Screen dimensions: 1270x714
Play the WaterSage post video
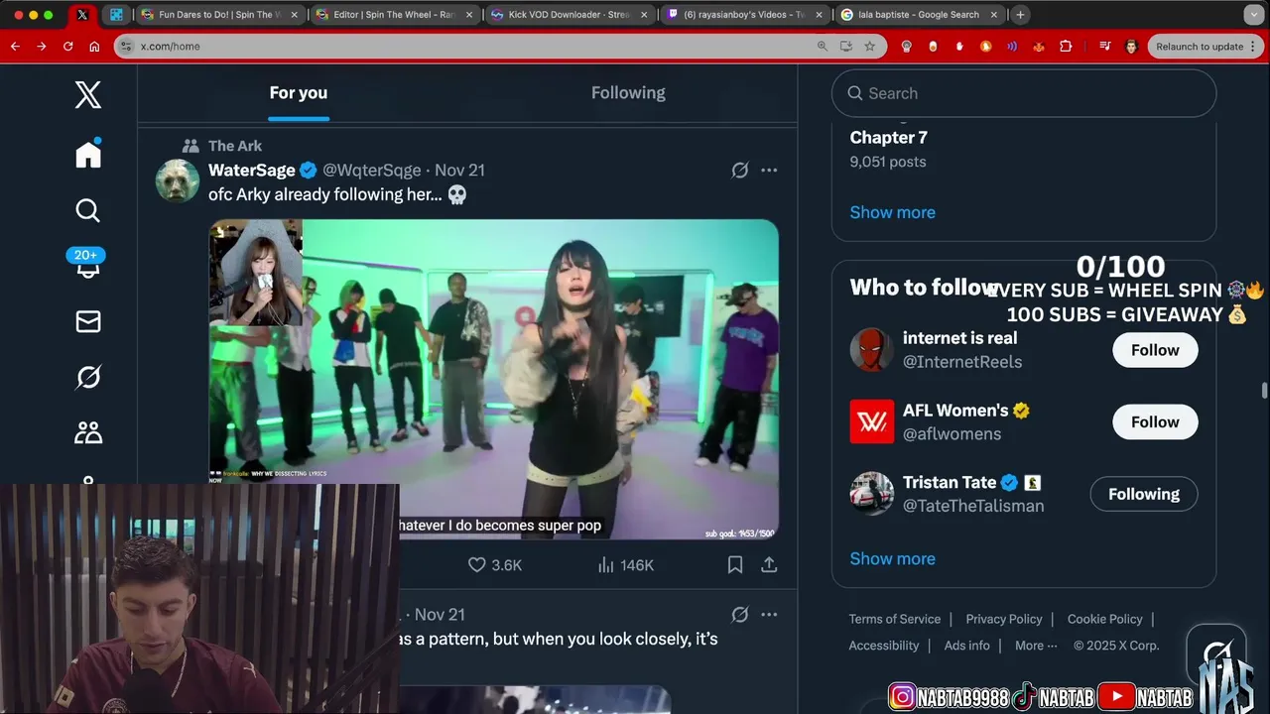(x=493, y=379)
